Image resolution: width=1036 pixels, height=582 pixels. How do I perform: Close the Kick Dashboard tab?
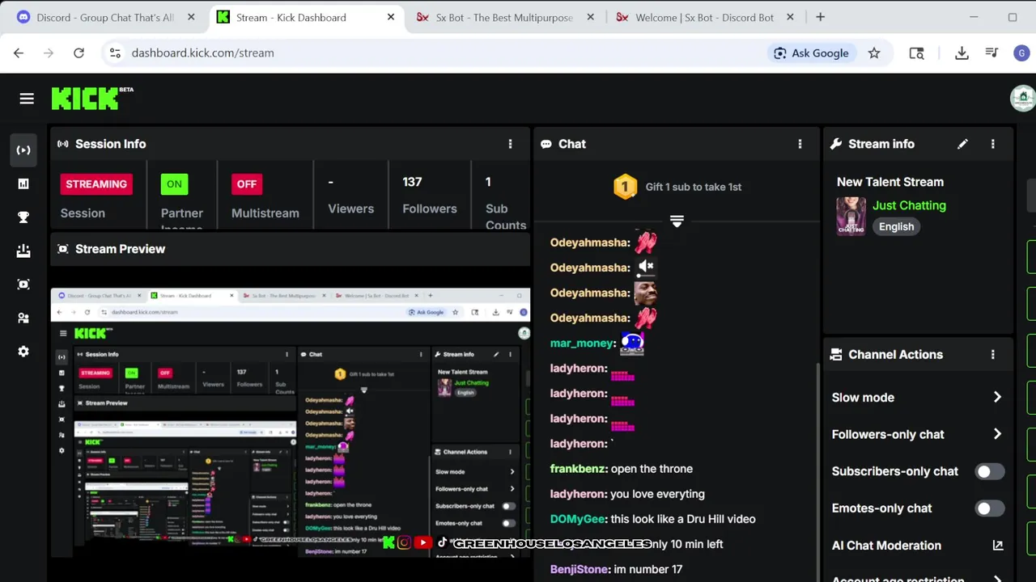point(391,17)
